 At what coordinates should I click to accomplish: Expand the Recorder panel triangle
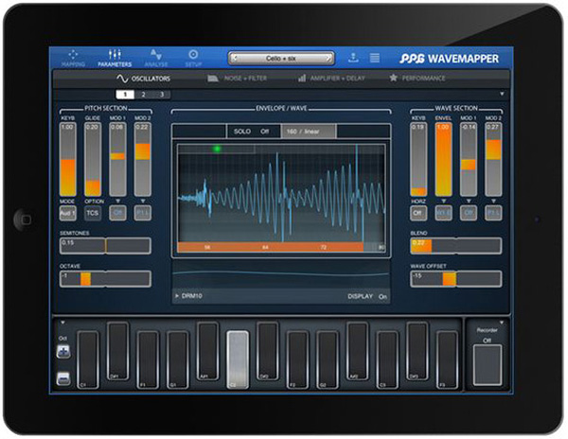(502, 323)
